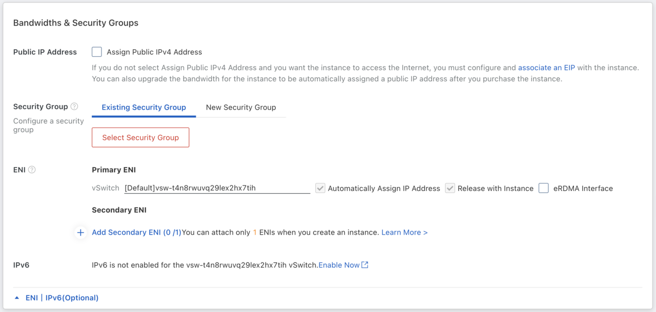Click the Enable Now link text
Screen dimensions: 656x312
pos(339,265)
